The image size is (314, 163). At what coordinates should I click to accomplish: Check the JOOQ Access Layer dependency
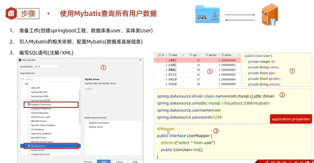pyautogui.click(x=29, y=117)
